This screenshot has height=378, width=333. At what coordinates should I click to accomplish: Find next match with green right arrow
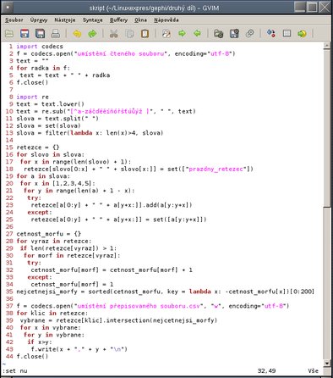[182, 34]
